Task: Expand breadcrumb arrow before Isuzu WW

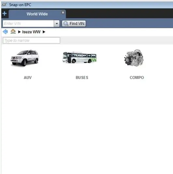Action: [x=19, y=32]
